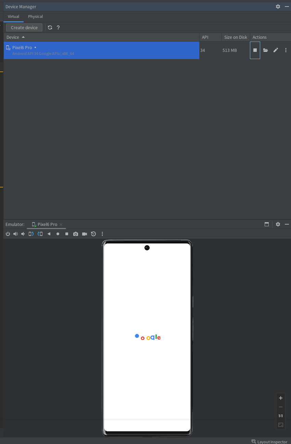The image size is (291, 444).
Task: Tap the emulator Back button
Action: click(49, 234)
